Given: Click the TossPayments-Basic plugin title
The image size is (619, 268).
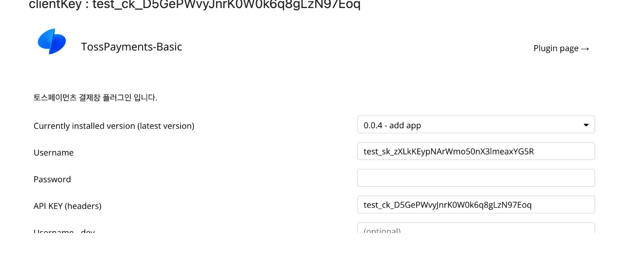Looking at the screenshot, I should tap(131, 47).
